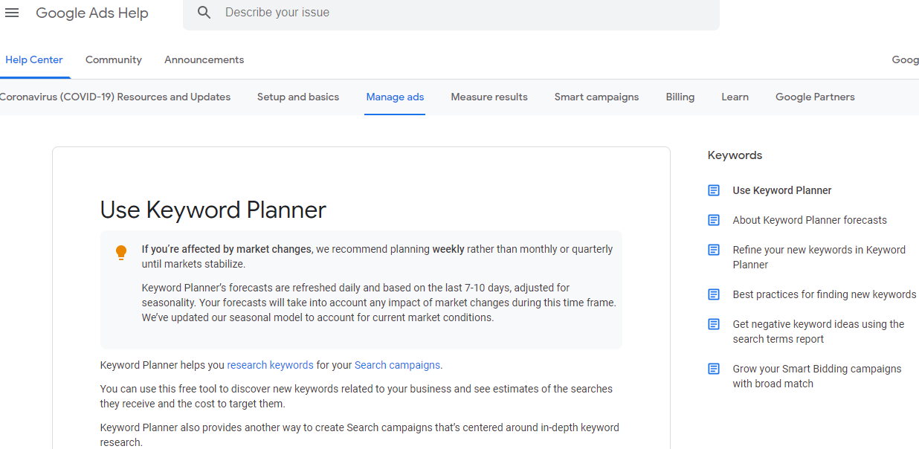Screen dimensions: 919x449
Task: Open Coronavirus (COVID-19) Resources and Updates
Action: coord(115,97)
